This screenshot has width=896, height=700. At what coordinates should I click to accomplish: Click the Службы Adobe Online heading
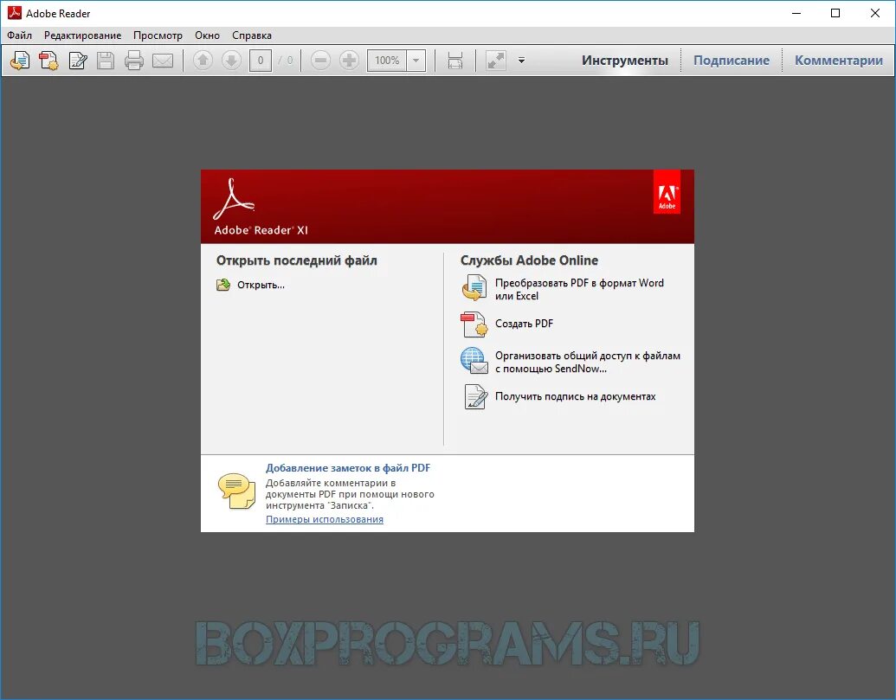(529, 260)
